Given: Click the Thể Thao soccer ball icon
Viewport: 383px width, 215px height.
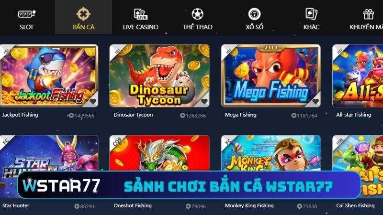Looking at the screenshot, I should tap(197, 14).
